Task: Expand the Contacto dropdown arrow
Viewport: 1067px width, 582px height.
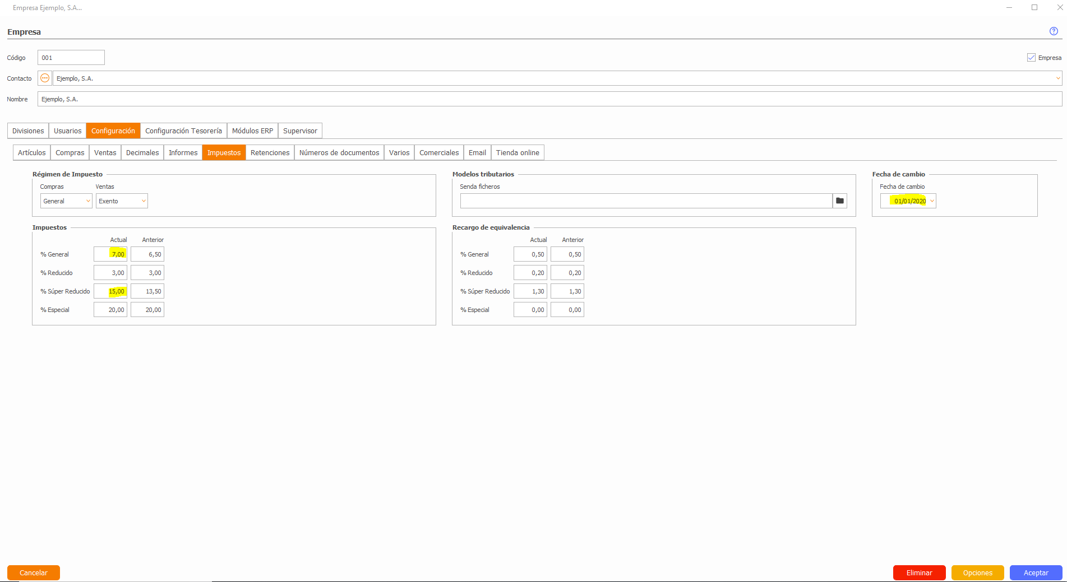Action: tap(1057, 78)
